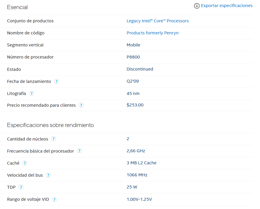Click the $253.00 price value
This screenshot has width=260, height=209.
[x=135, y=105]
